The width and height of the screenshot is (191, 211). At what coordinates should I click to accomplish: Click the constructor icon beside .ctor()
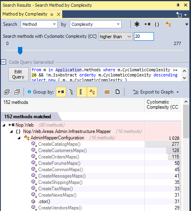pyautogui.click(x=33, y=201)
